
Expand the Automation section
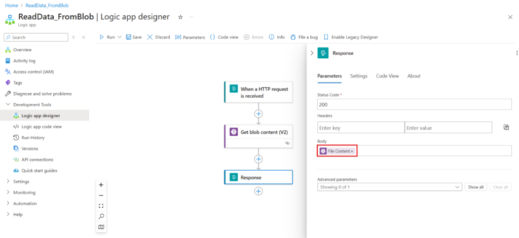click(8, 203)
